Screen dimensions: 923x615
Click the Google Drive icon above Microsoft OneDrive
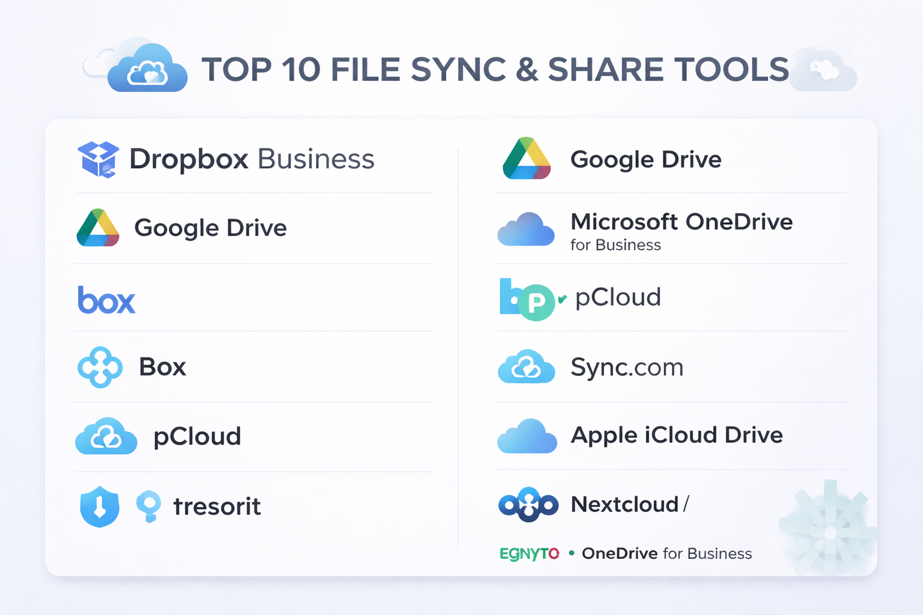[x=526, y=159]
